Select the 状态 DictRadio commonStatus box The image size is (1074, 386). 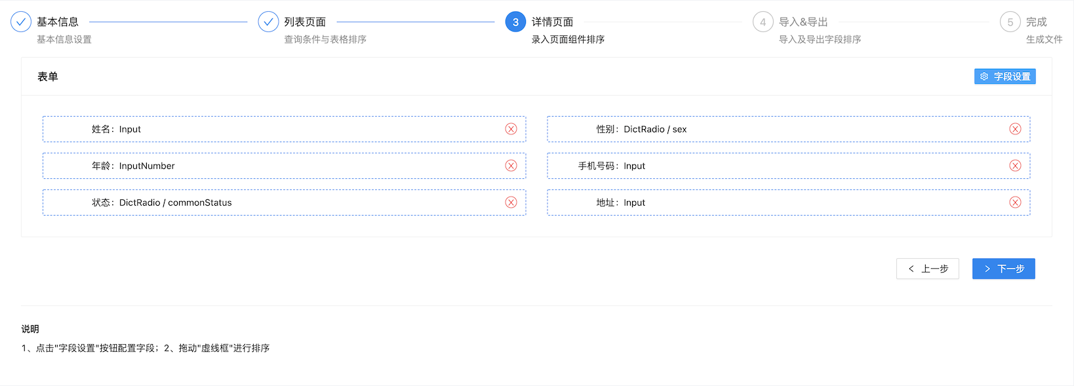284,203
